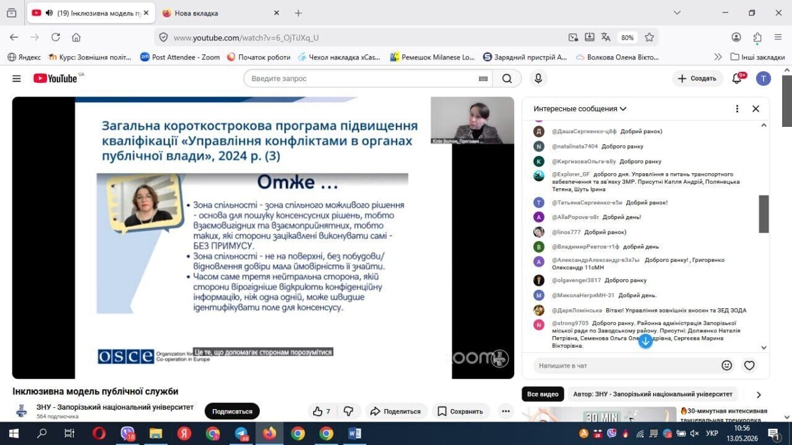Open Firefox account icon

tap(736, 37)
